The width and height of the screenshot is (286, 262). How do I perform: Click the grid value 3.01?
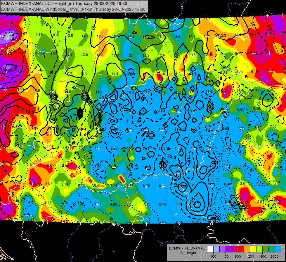click(244, 184)
